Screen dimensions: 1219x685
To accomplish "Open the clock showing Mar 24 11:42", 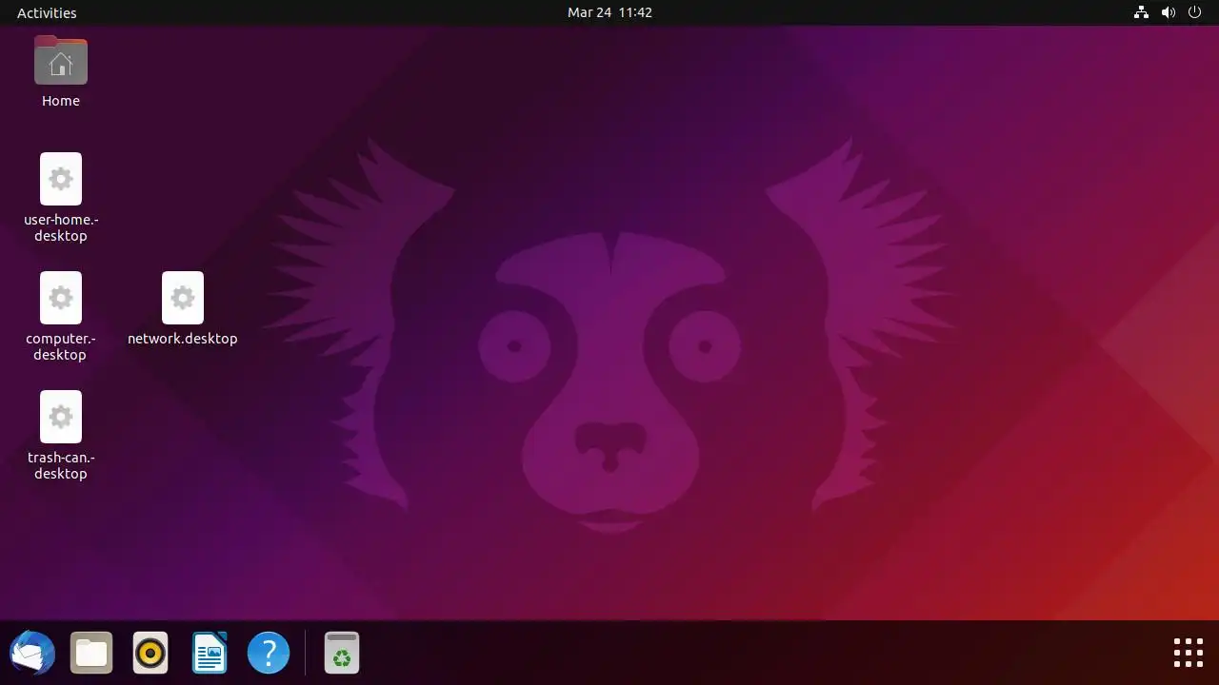I will click(609, 12).
